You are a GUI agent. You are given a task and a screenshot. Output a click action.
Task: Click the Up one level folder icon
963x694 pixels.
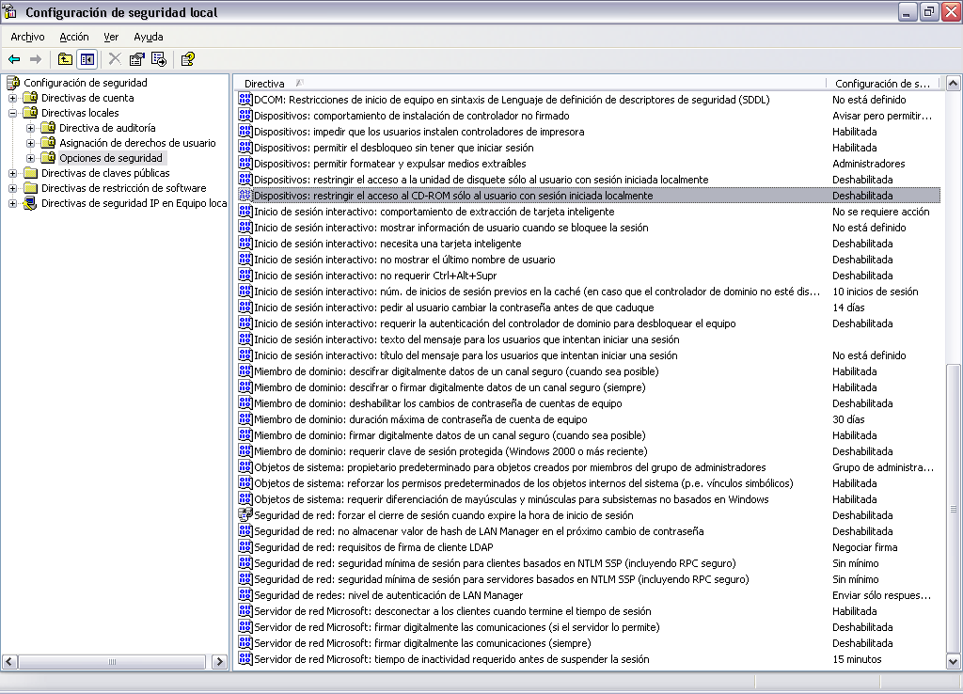tap(65, 59)
